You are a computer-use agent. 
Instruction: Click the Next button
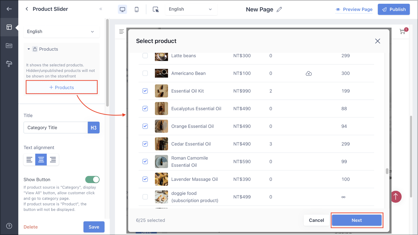point(357,220)
